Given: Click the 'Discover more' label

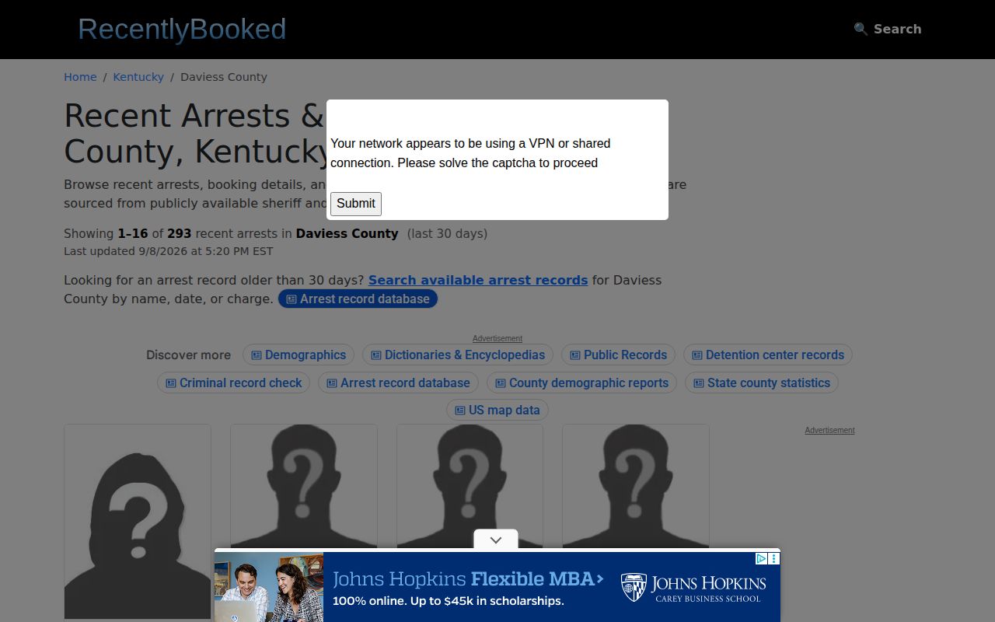Looking at the screenshot, I should tap(189, 355).
